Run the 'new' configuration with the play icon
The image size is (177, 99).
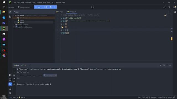[46, 7]
